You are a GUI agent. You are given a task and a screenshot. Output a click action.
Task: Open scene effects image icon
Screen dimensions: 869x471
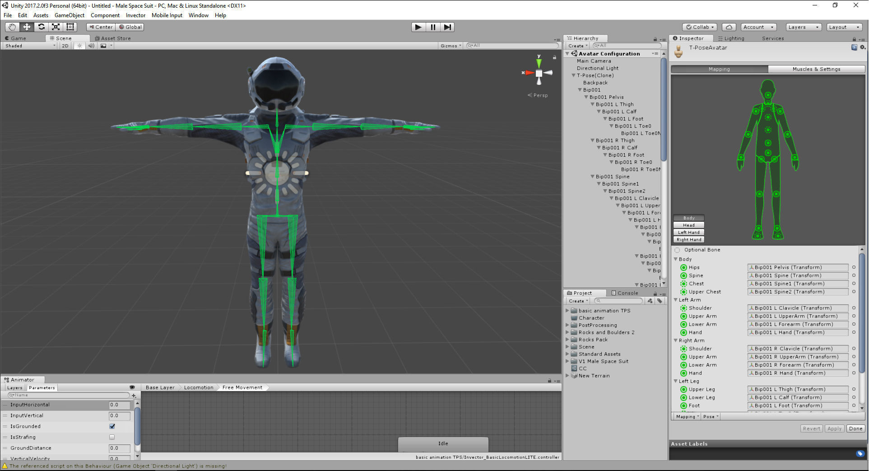103,46
